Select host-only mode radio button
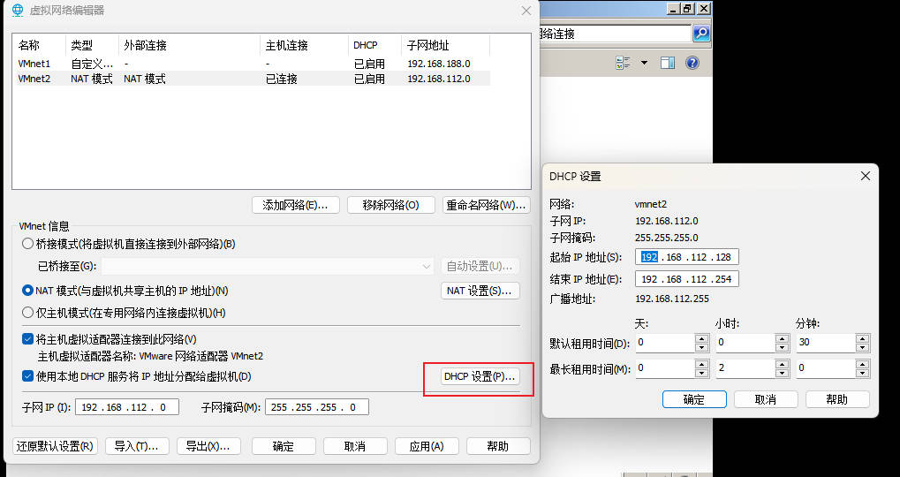Viewport: 900px width, 477px height. pos(28,313)
